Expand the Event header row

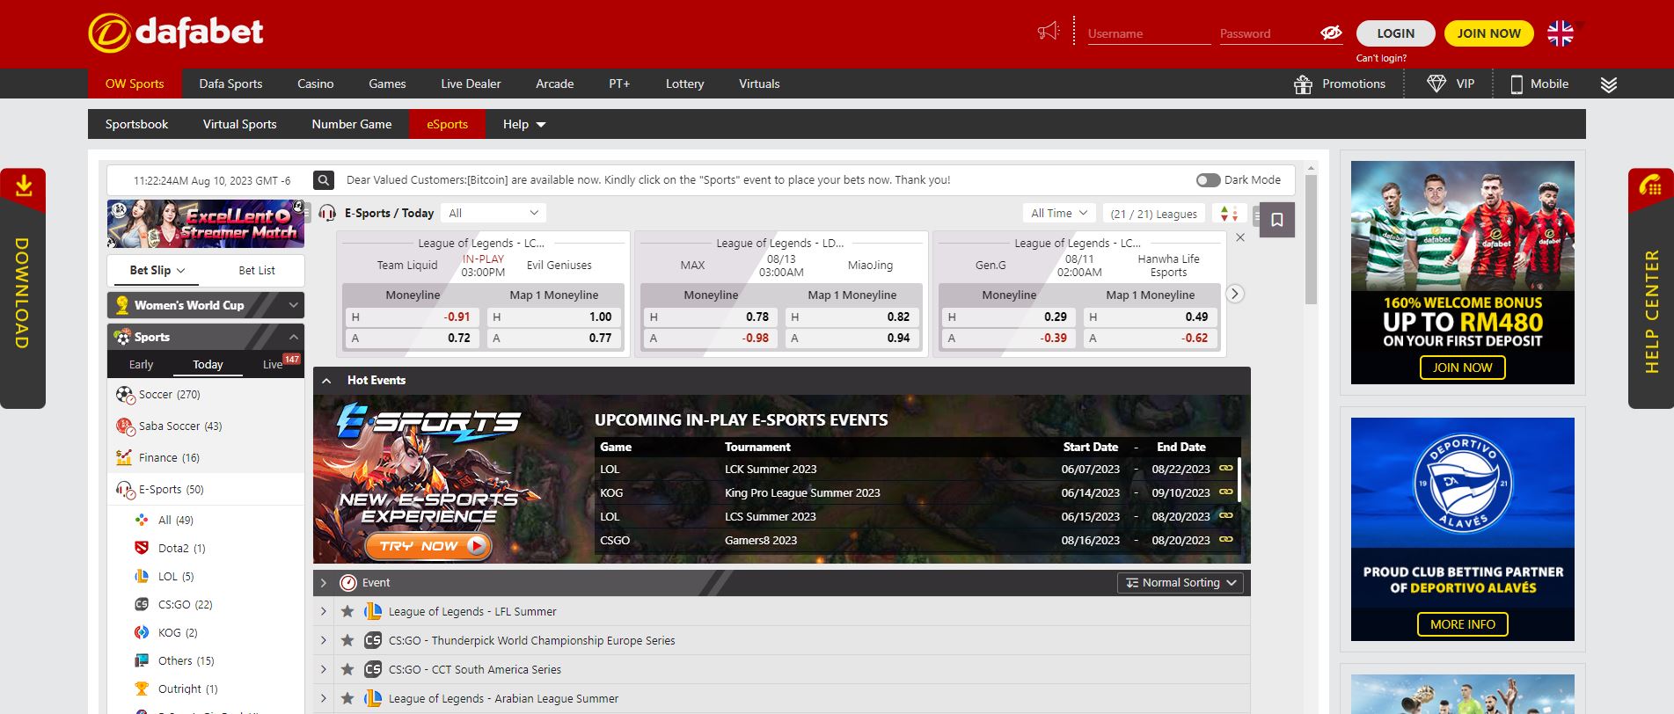pyautogui.click(x=323, y=583)
